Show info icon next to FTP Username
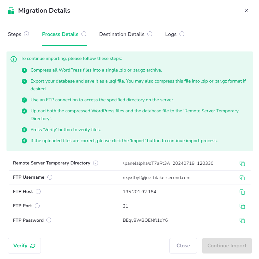Image resolution: width=259 pixels, height=259 pixels. coord(50,177)
